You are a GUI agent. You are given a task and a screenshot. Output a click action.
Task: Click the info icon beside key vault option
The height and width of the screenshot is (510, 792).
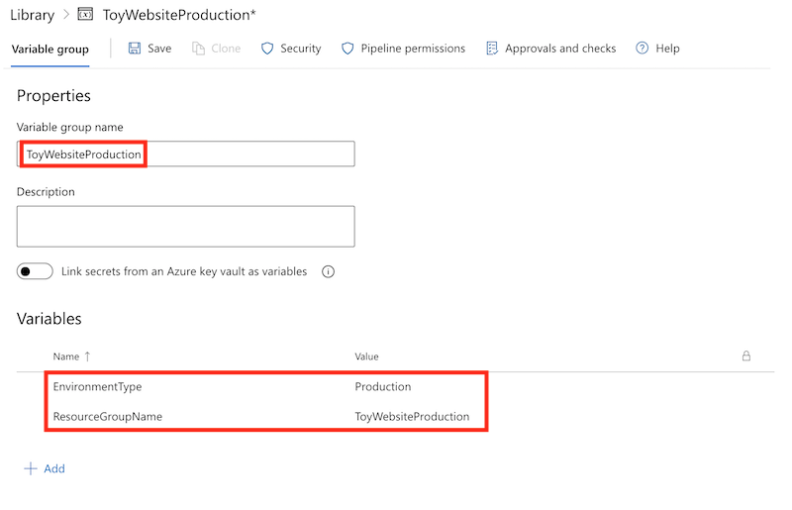tap(329, 272)
